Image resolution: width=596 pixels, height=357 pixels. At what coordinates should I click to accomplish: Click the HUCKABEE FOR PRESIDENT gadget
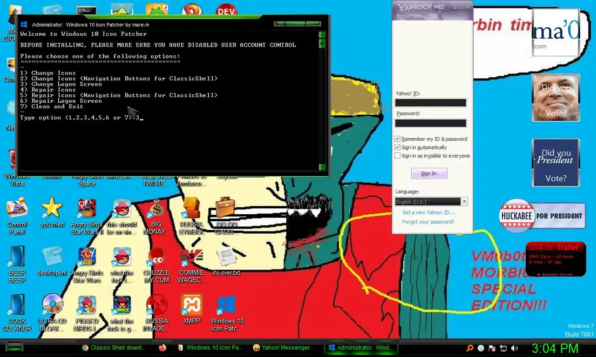(542, 216)
